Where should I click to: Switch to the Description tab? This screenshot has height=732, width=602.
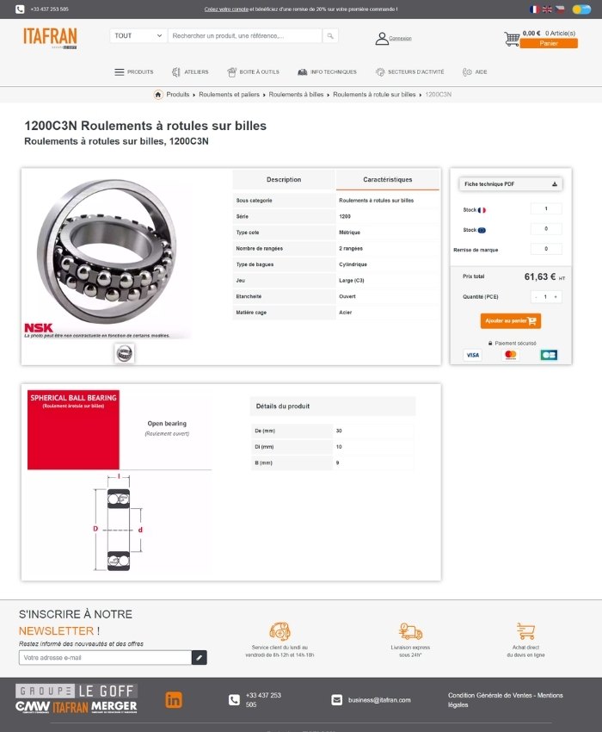(x=284, y=180)
